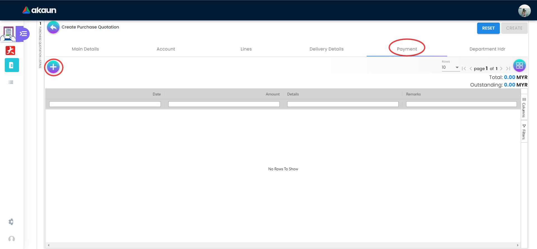
Task: Click the Total 0.00 MYR value
Action: coord(516,77)
